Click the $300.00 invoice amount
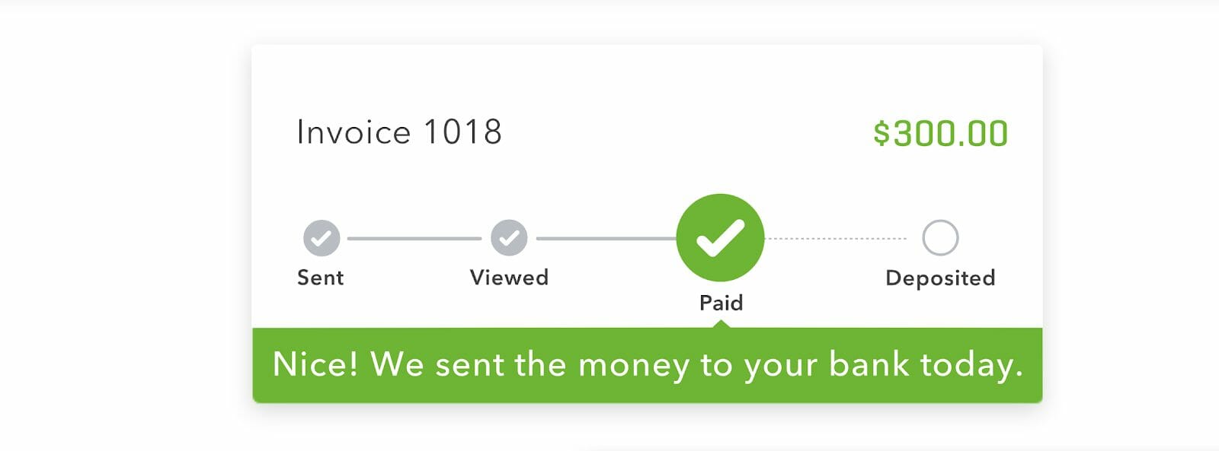This screenshot has width=1219, height=451. (941, 134)
